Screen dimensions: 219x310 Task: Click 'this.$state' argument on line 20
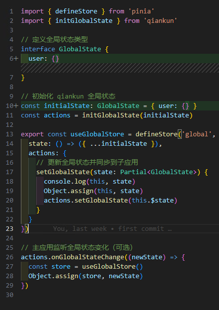pos(153,201)
